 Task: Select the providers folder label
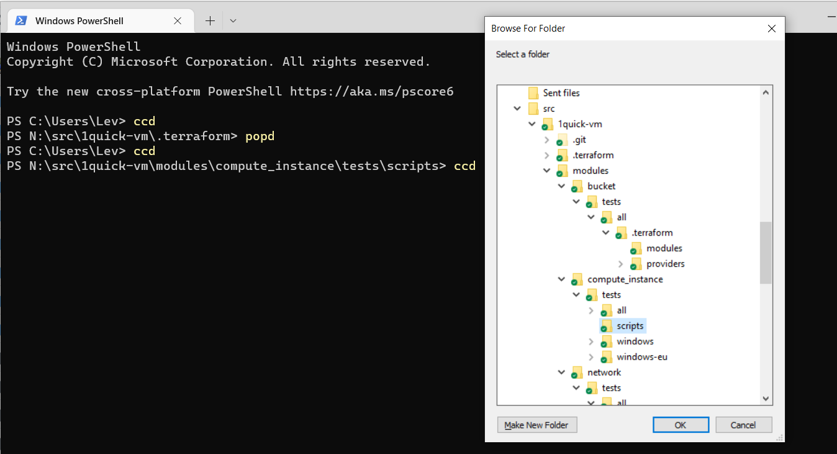pyautogui.click(x=666, y=264)
